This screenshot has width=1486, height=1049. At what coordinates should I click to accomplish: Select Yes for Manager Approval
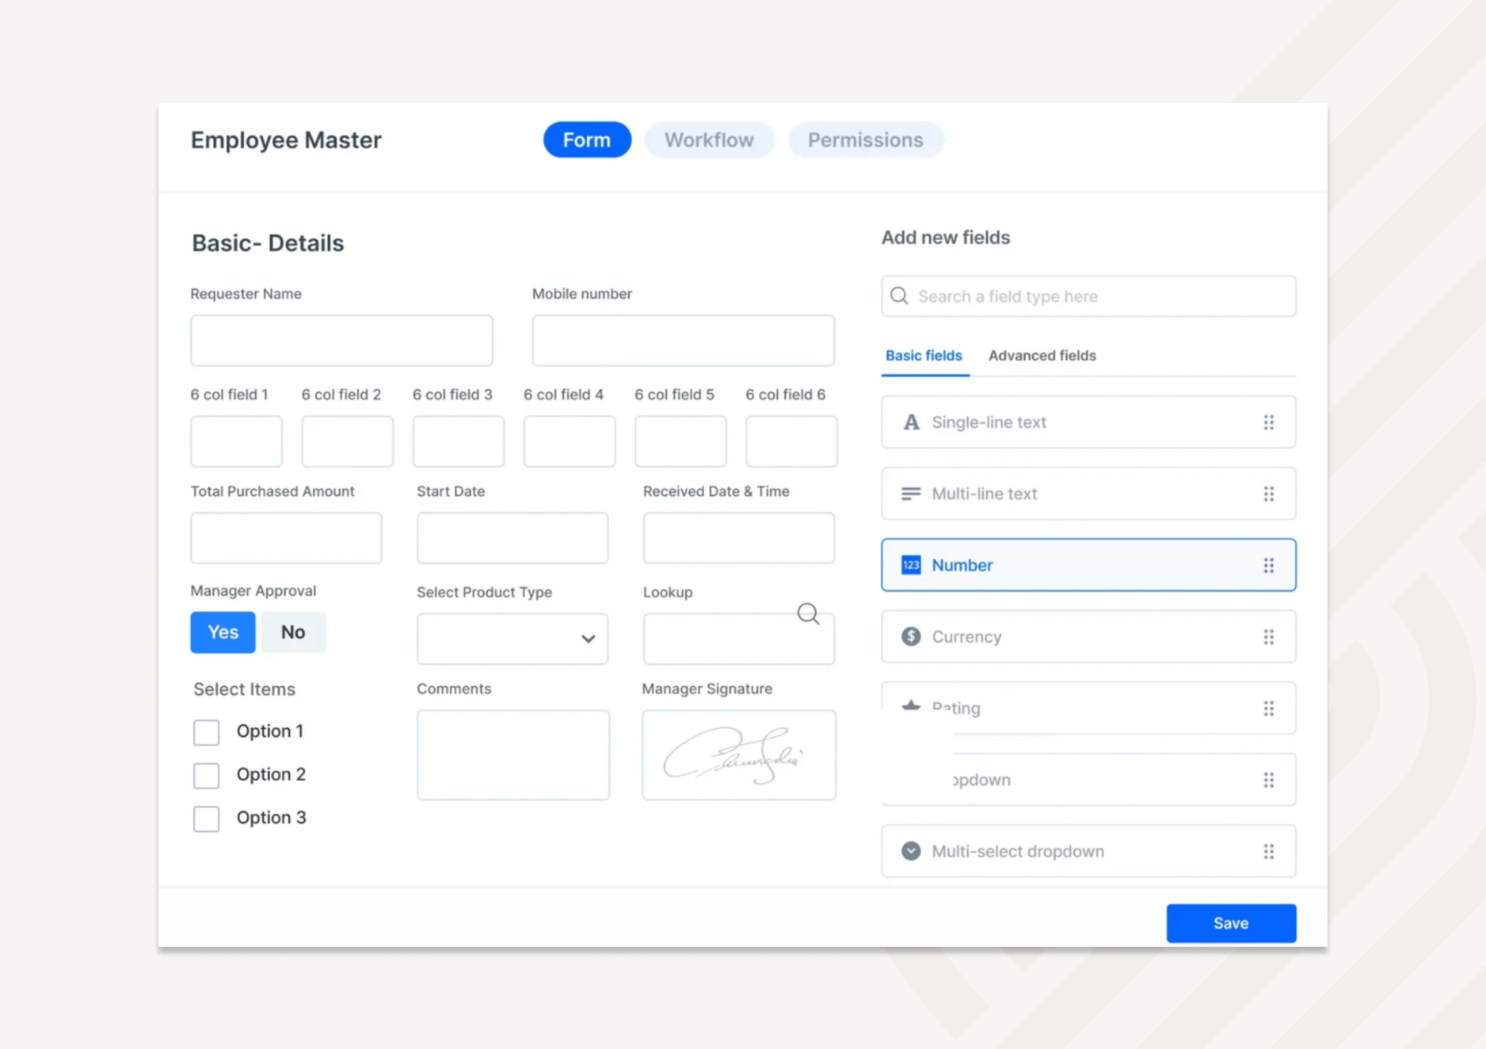pyautogui.click(x=223, y=632)
